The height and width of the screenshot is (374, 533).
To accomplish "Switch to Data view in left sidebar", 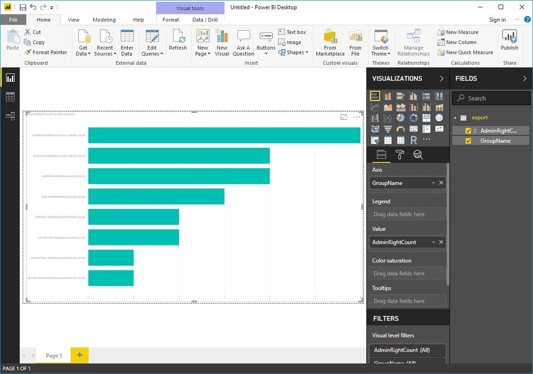I will click(10, 97).
